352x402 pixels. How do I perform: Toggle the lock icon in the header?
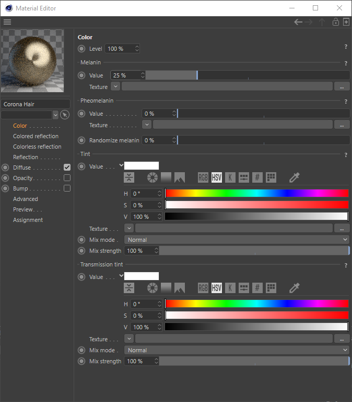pos(336,22)
